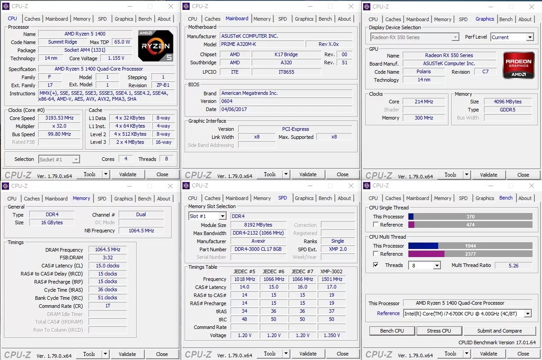Image resolution: width=542 pixels, height=360 pixels.
Task: Click the CPU-Z app icon in the CPU window title bar
Action: click(x=6, y=6)
